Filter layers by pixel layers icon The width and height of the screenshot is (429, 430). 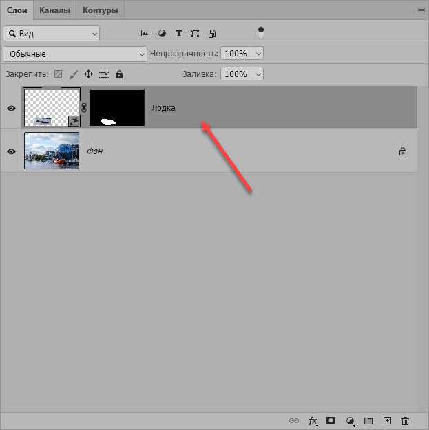coord(145,34)
